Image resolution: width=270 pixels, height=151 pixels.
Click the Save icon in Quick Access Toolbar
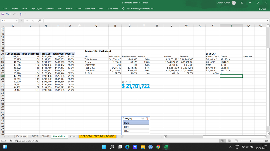coord(3,14)
